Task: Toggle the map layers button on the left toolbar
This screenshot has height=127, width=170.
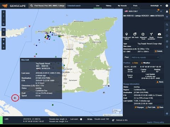Action: point(4,30)
